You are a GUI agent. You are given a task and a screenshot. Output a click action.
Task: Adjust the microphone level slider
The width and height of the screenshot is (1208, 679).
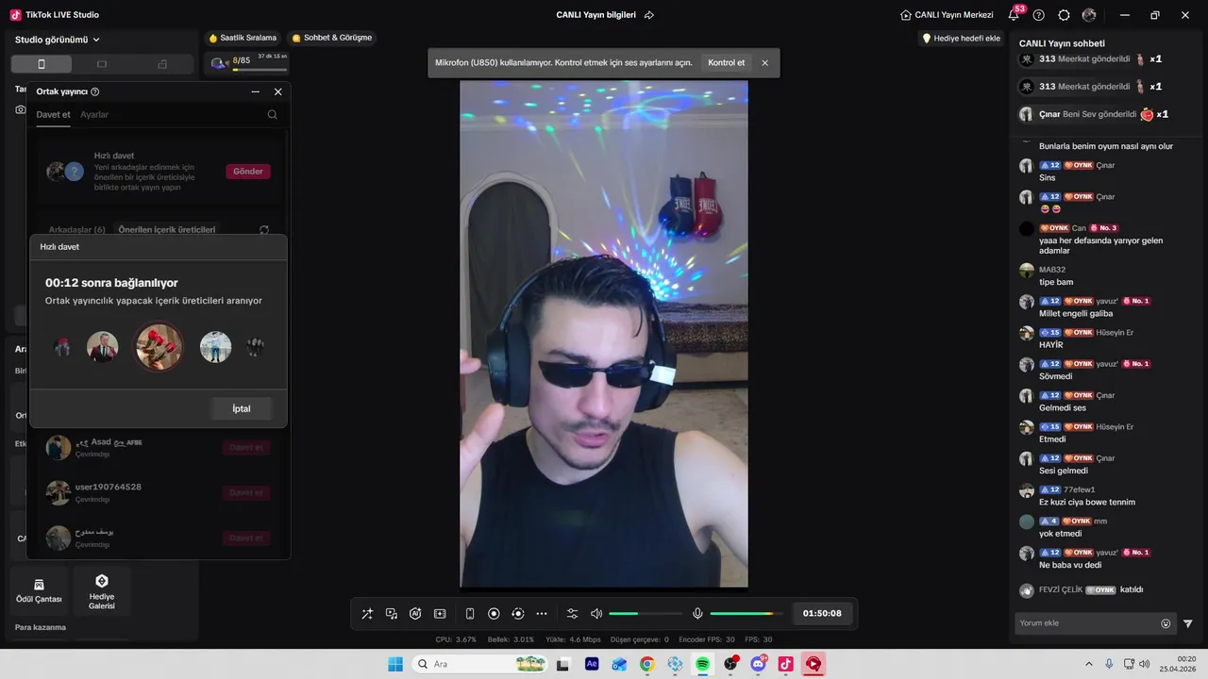click(x=747, y=614)
